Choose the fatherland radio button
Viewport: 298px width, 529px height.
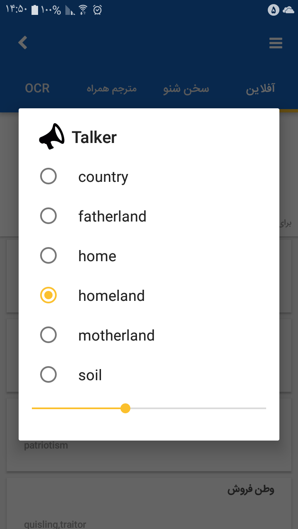pyautogui.click(x=48, y=216)
